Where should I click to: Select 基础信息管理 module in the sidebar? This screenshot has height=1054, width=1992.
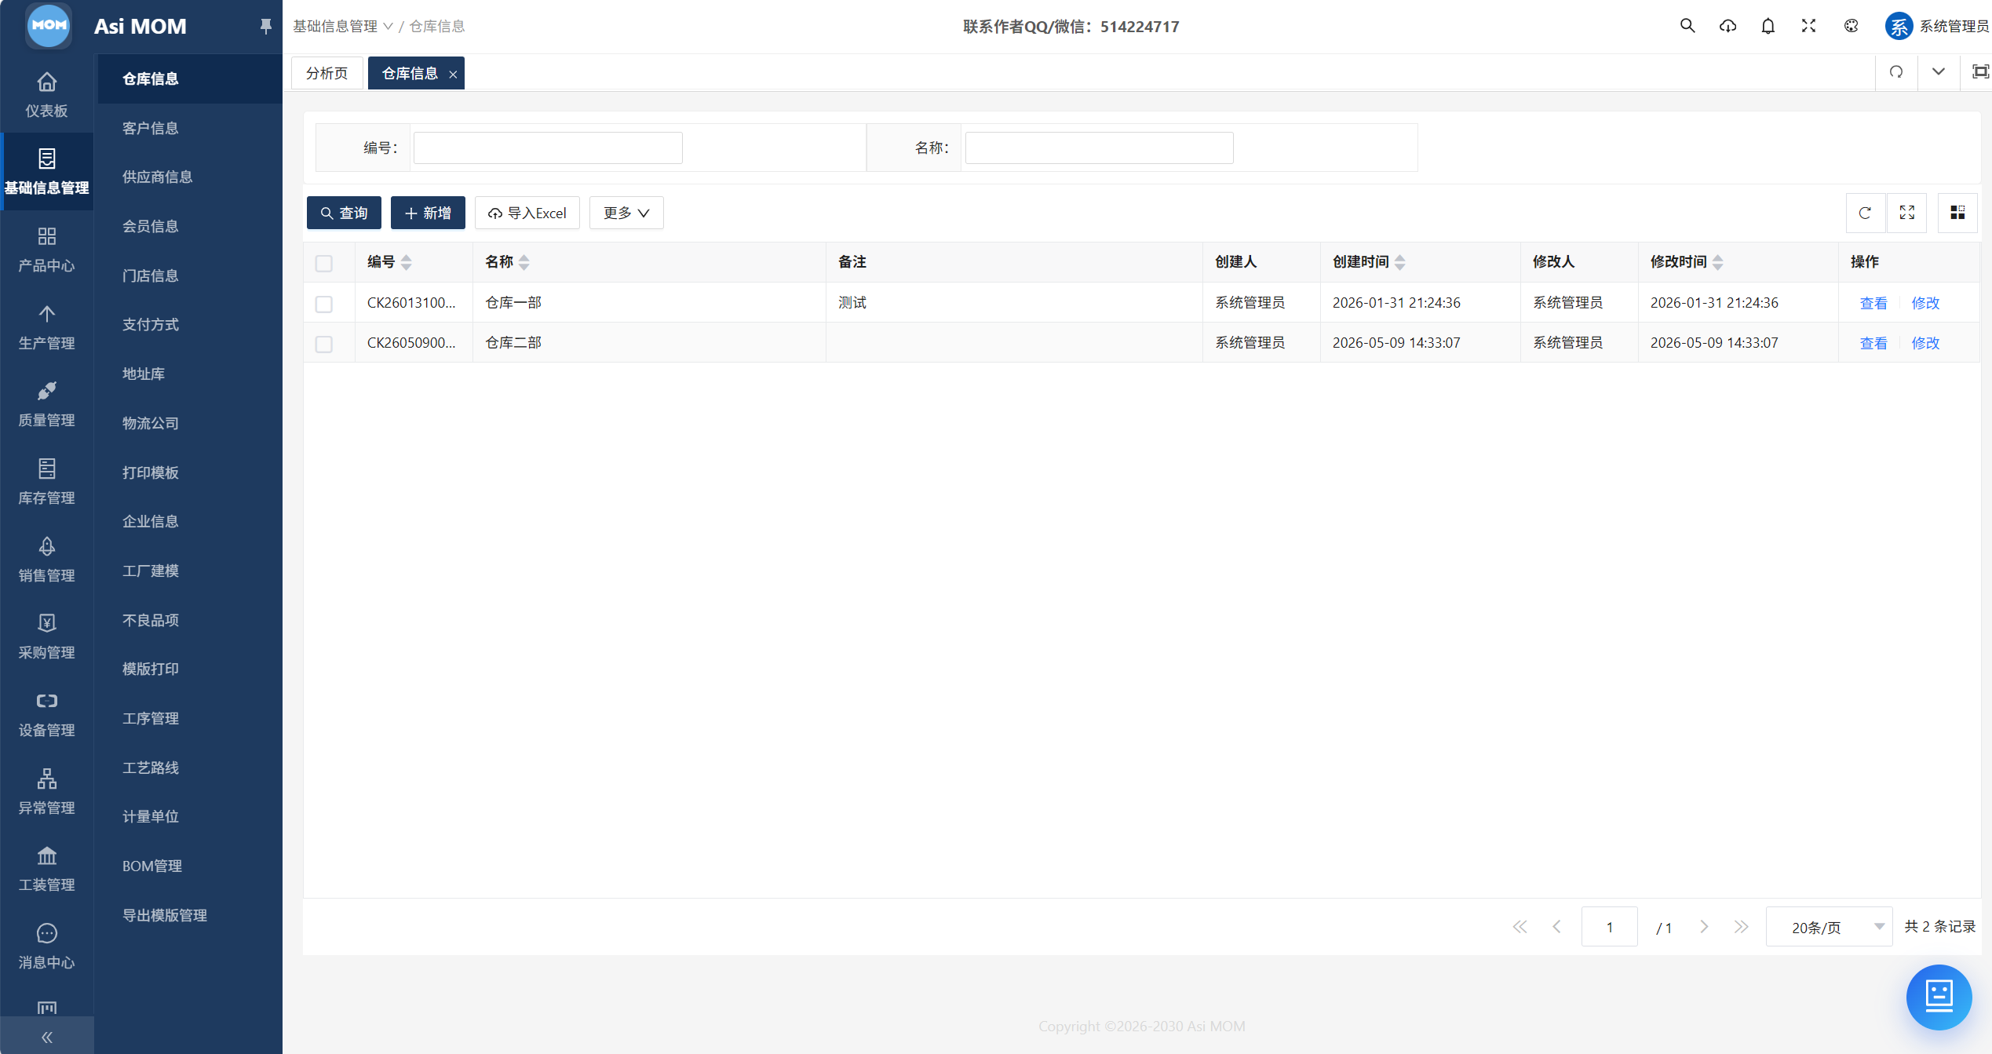coord(46,171)
